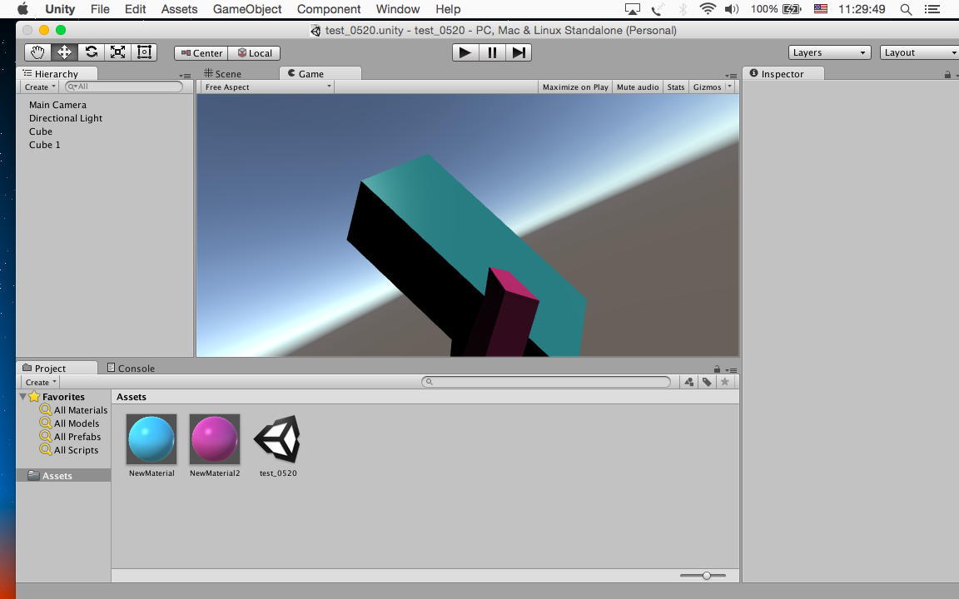Screen dimensions: 959x599
Task: Collapse the Favorites tree
Action: click(23, 397)
